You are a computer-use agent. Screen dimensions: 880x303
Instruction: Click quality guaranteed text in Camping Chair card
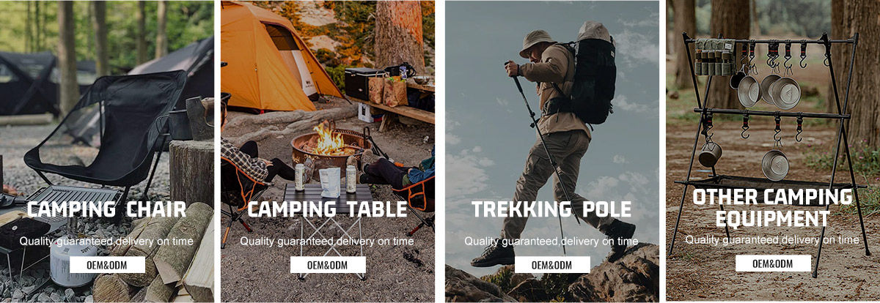[x=106, y=241]
